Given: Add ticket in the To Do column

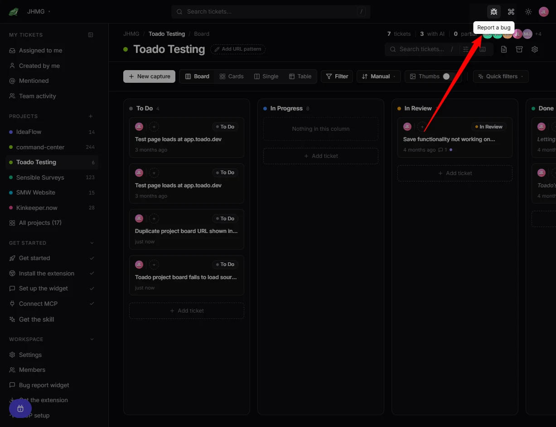Looking at the screenshot, I should 187,311.
